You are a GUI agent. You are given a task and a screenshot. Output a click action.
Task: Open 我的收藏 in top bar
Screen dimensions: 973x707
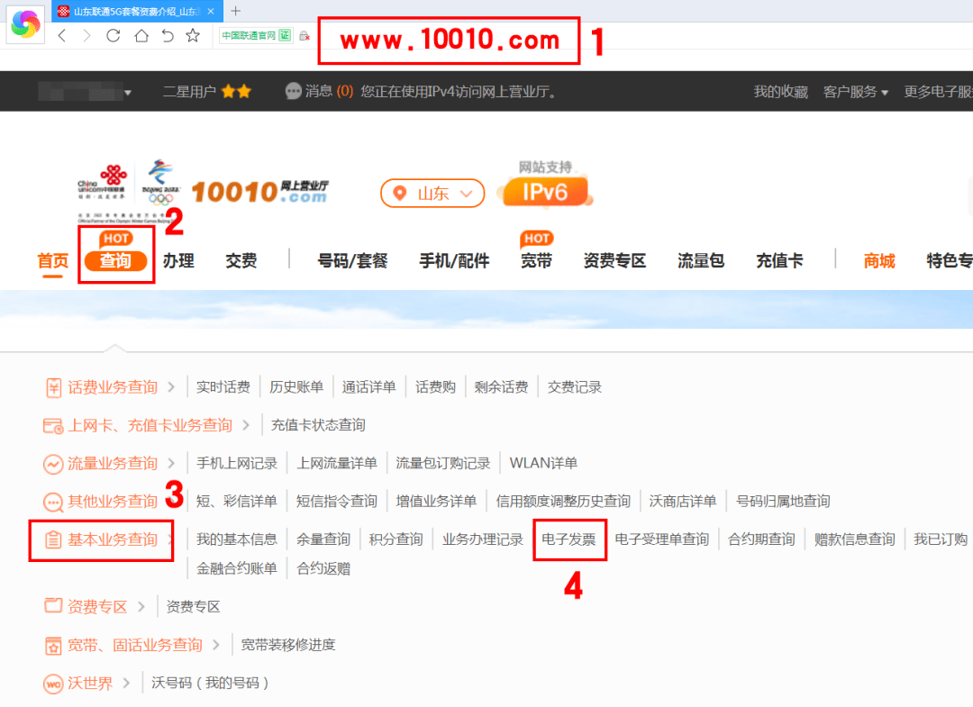coord(780,92)
